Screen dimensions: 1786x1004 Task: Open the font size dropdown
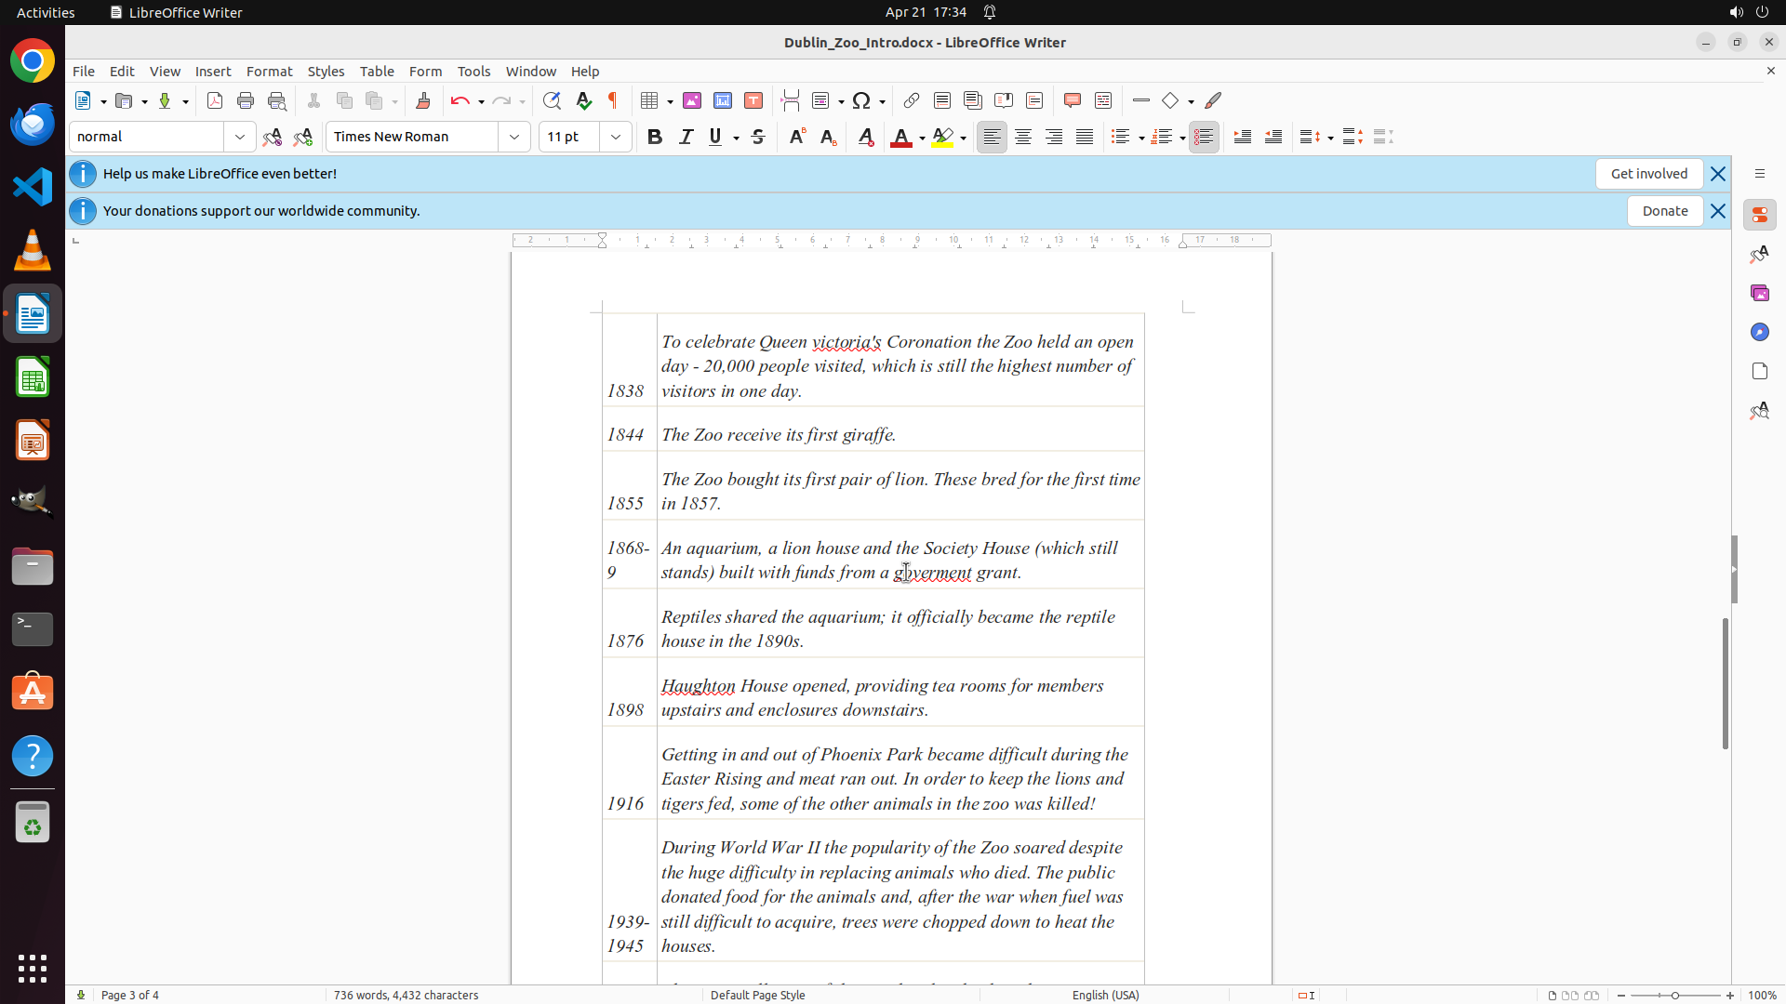[x=616, y=137]
